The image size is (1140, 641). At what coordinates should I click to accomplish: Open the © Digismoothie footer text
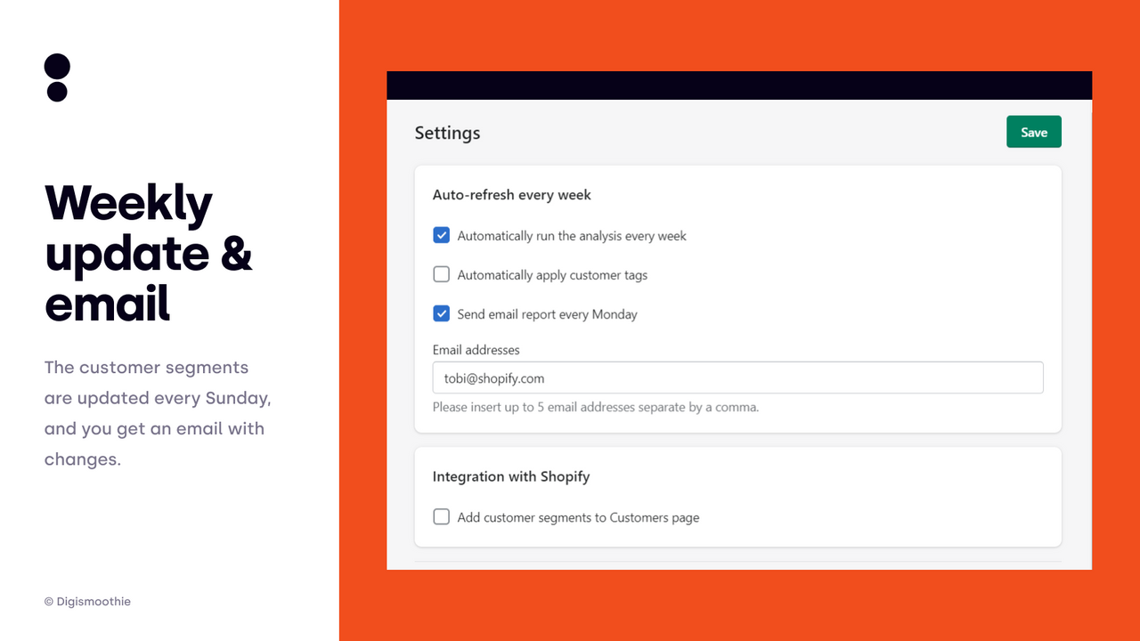87,602
